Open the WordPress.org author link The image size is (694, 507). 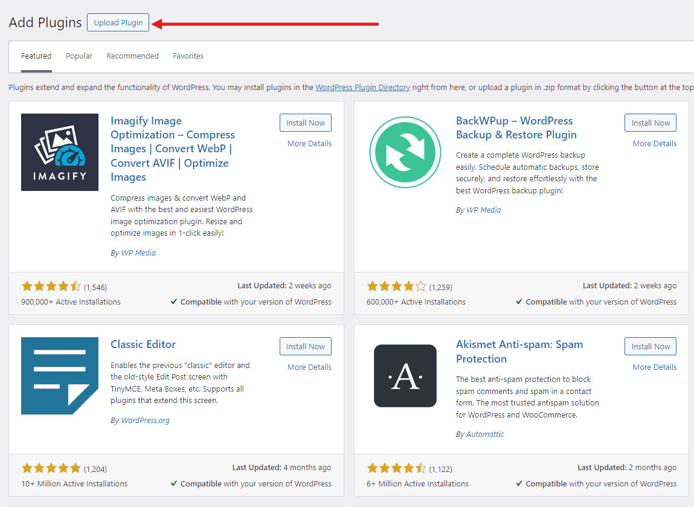(x=145, y=420)
